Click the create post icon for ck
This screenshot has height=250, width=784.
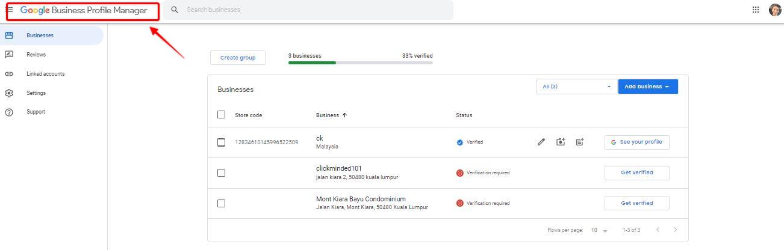pyautogui.click(x=579, y=142)
